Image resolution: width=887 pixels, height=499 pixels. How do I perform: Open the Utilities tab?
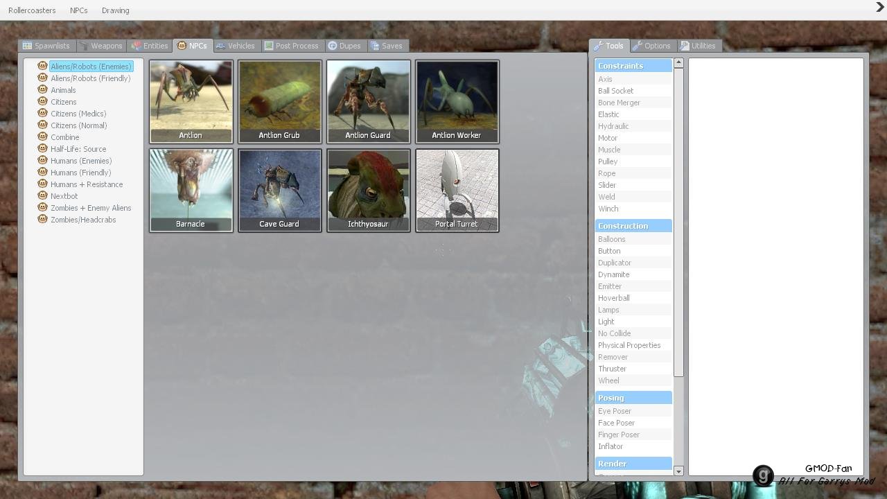coord(698,46)
